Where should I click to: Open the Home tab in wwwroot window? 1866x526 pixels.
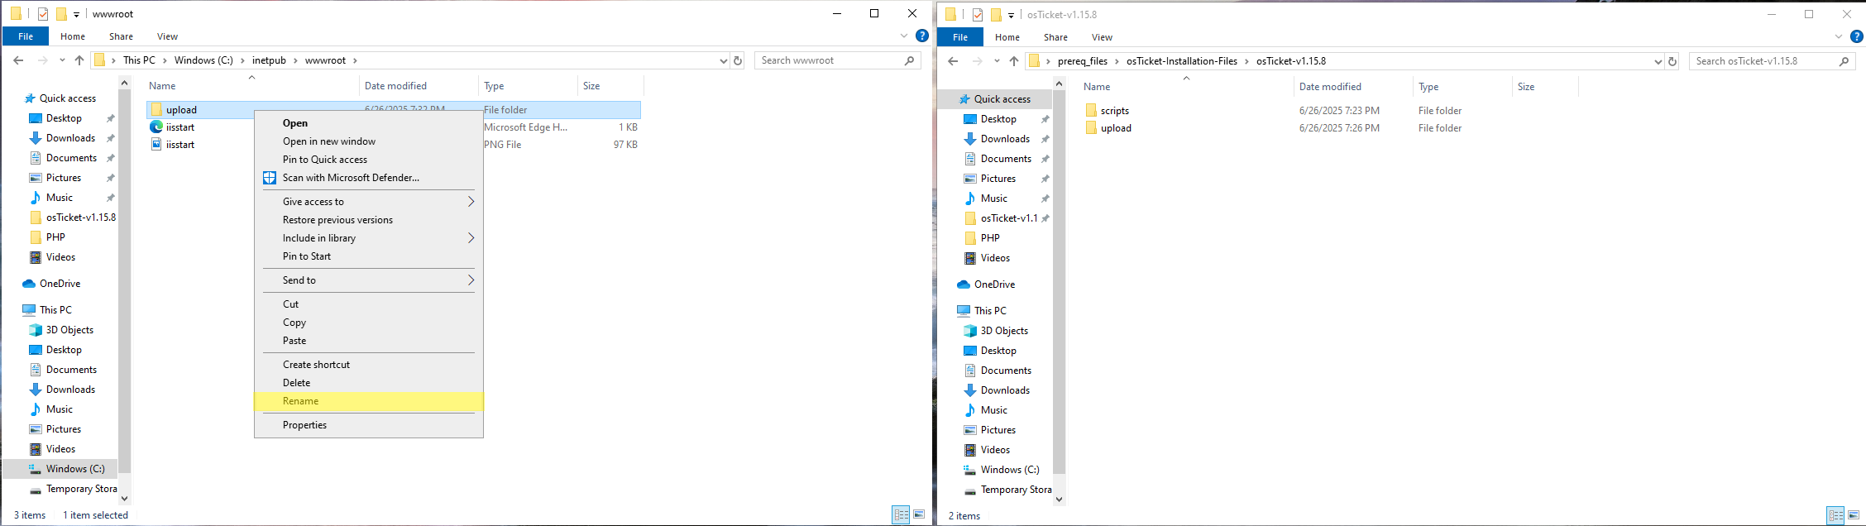point(73,36)
